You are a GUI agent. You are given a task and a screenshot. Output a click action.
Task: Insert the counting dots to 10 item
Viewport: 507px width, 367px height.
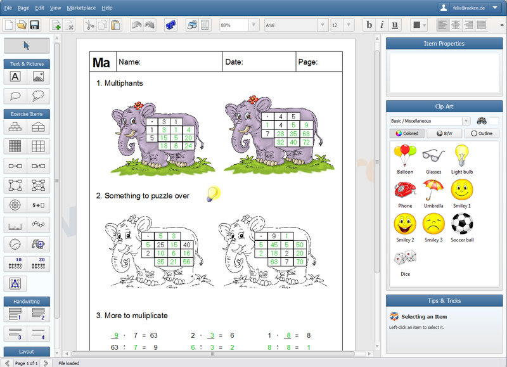coord(15,264)
